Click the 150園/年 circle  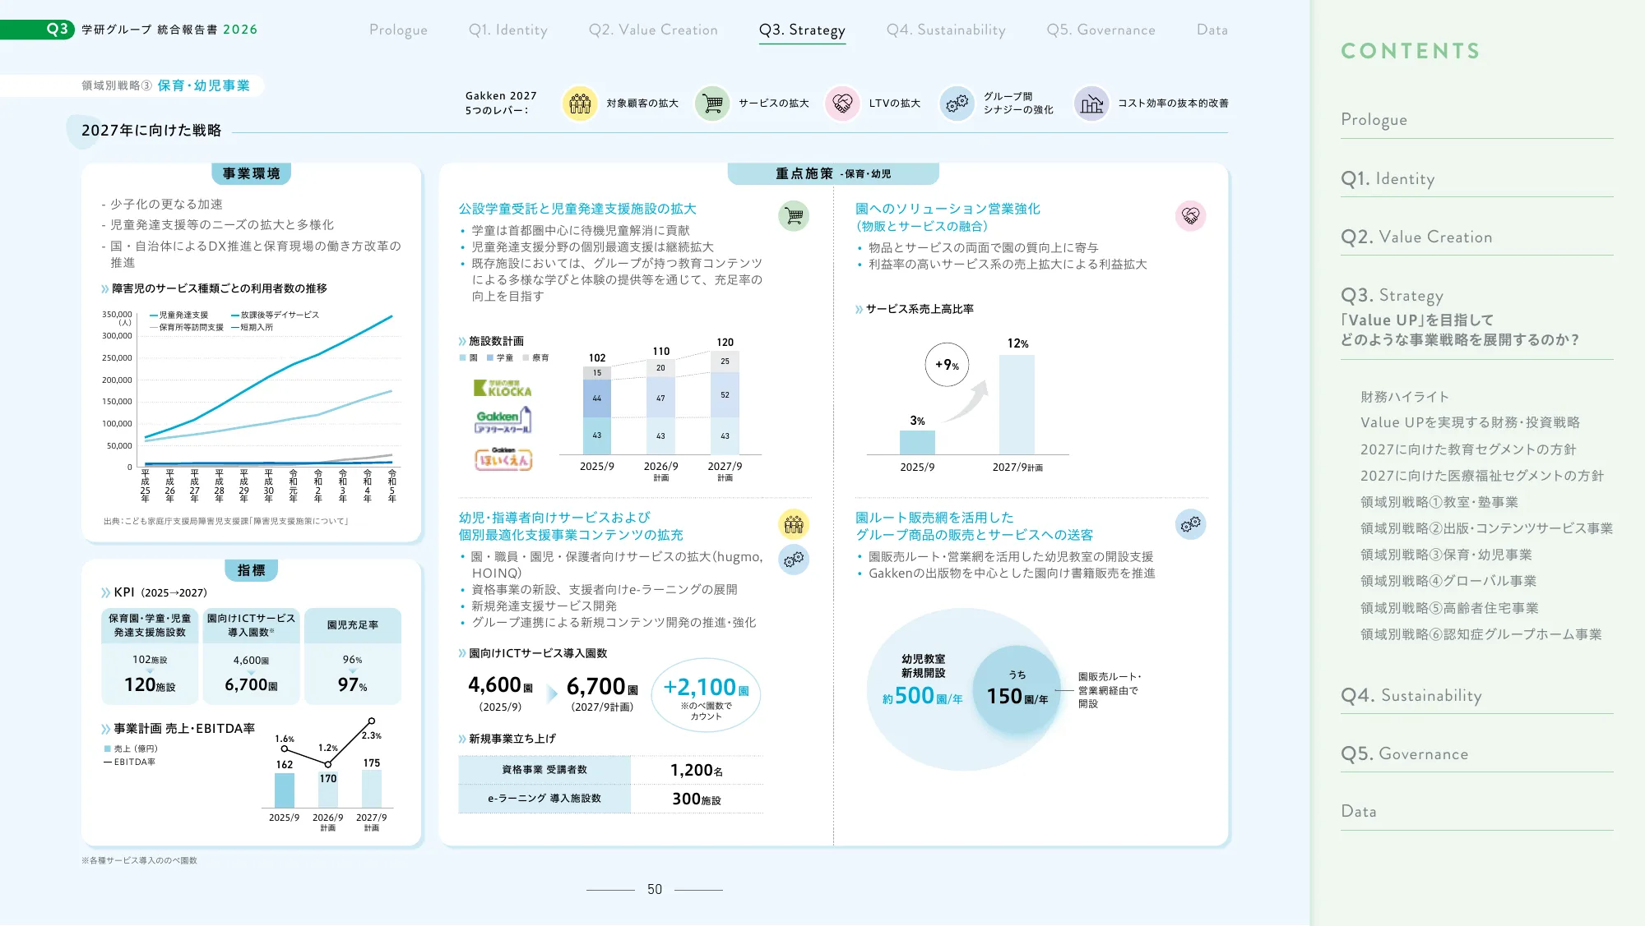tap(1017, 689)
